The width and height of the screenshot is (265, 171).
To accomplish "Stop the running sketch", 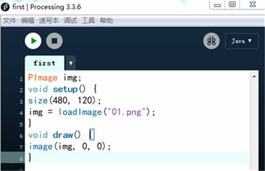I will (x=54, y=41).
